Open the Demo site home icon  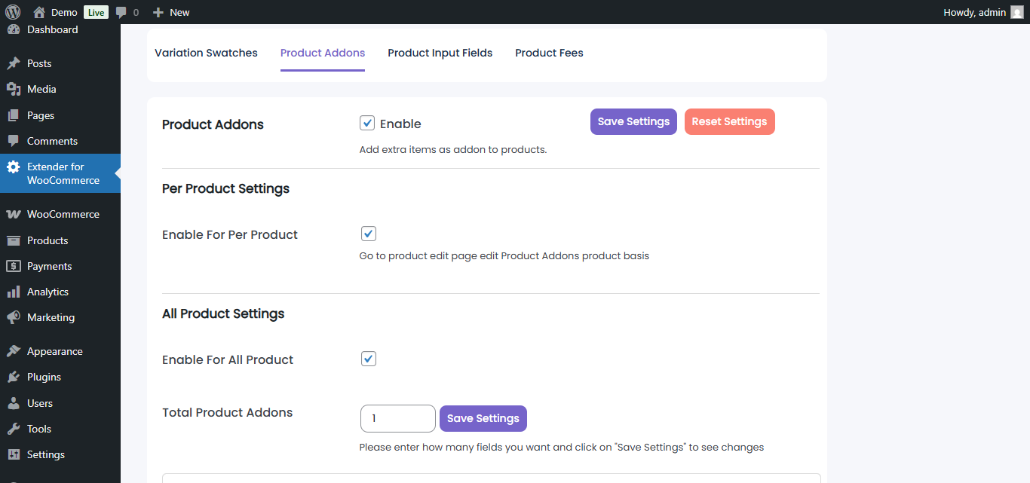pyautogui.click(x=39, y=12)
